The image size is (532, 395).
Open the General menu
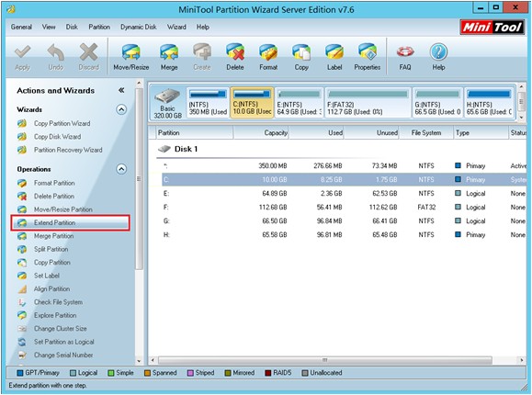[x=21, y=27]
